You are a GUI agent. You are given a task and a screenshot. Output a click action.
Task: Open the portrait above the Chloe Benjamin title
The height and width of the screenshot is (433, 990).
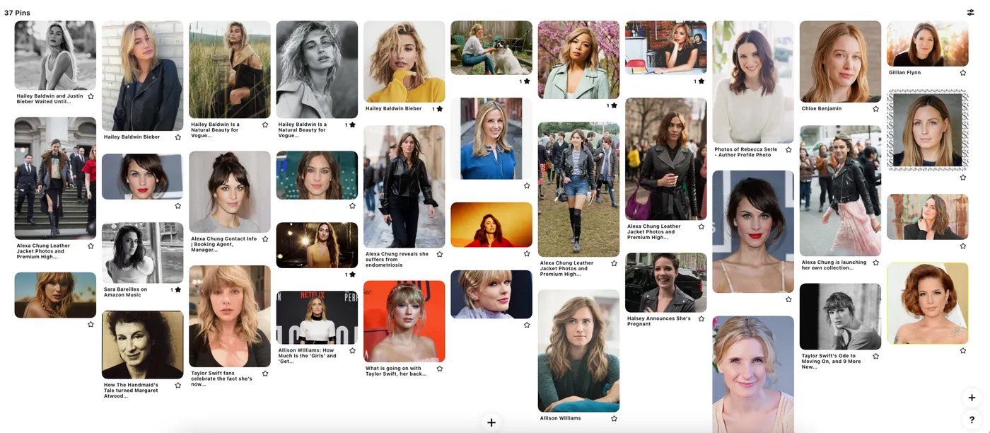[840, 62]
